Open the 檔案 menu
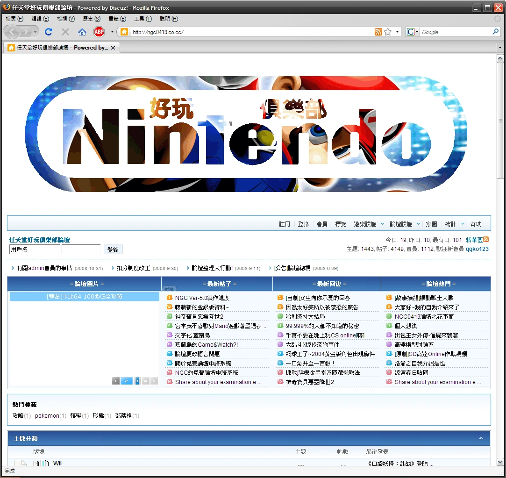This screenshot has width=506, height=478. point(14,19)
